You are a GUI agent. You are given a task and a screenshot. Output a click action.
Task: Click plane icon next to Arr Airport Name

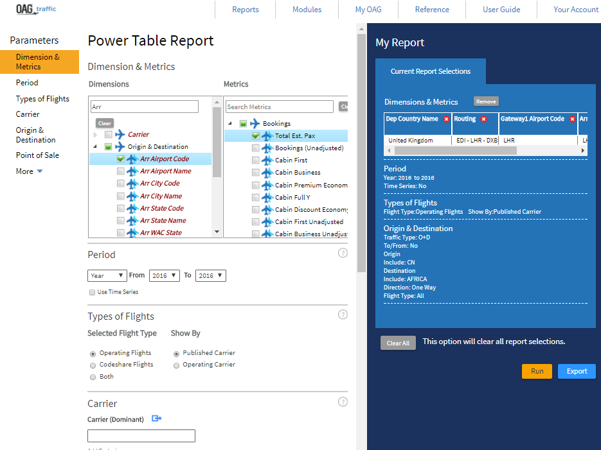point(132,171)
